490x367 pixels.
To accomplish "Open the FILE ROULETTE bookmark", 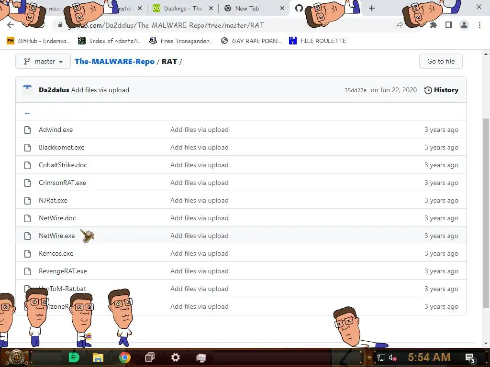I will click(x=318, y=41).
